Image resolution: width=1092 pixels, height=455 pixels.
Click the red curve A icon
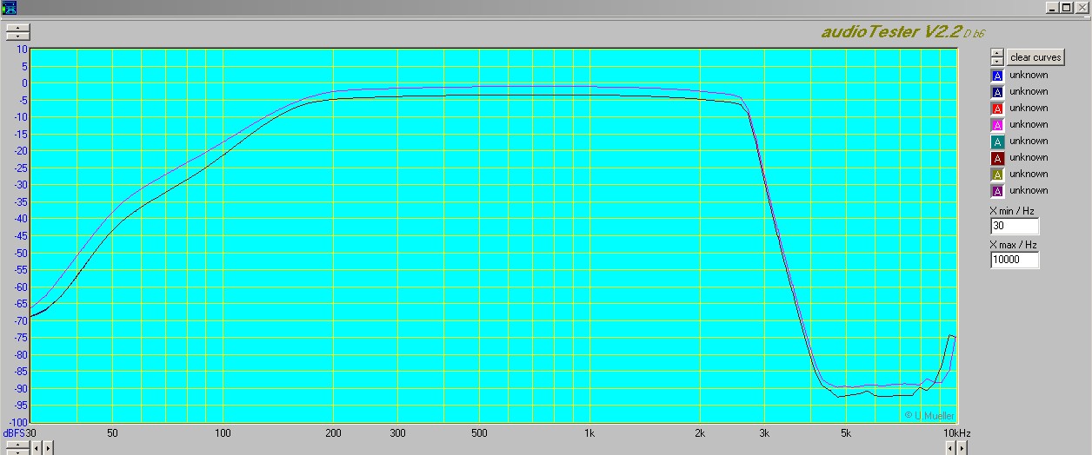coord(997,109)
